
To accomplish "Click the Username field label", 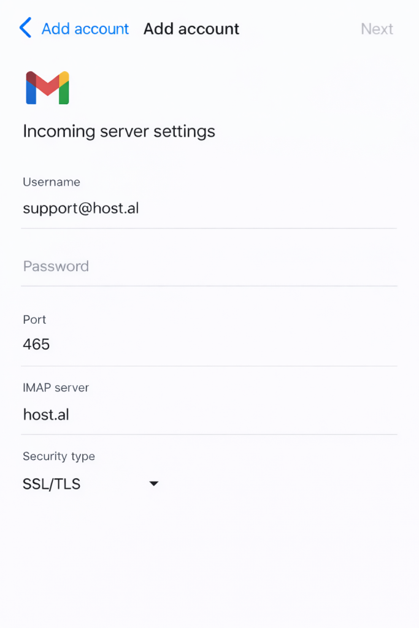I will coord(52,182).
